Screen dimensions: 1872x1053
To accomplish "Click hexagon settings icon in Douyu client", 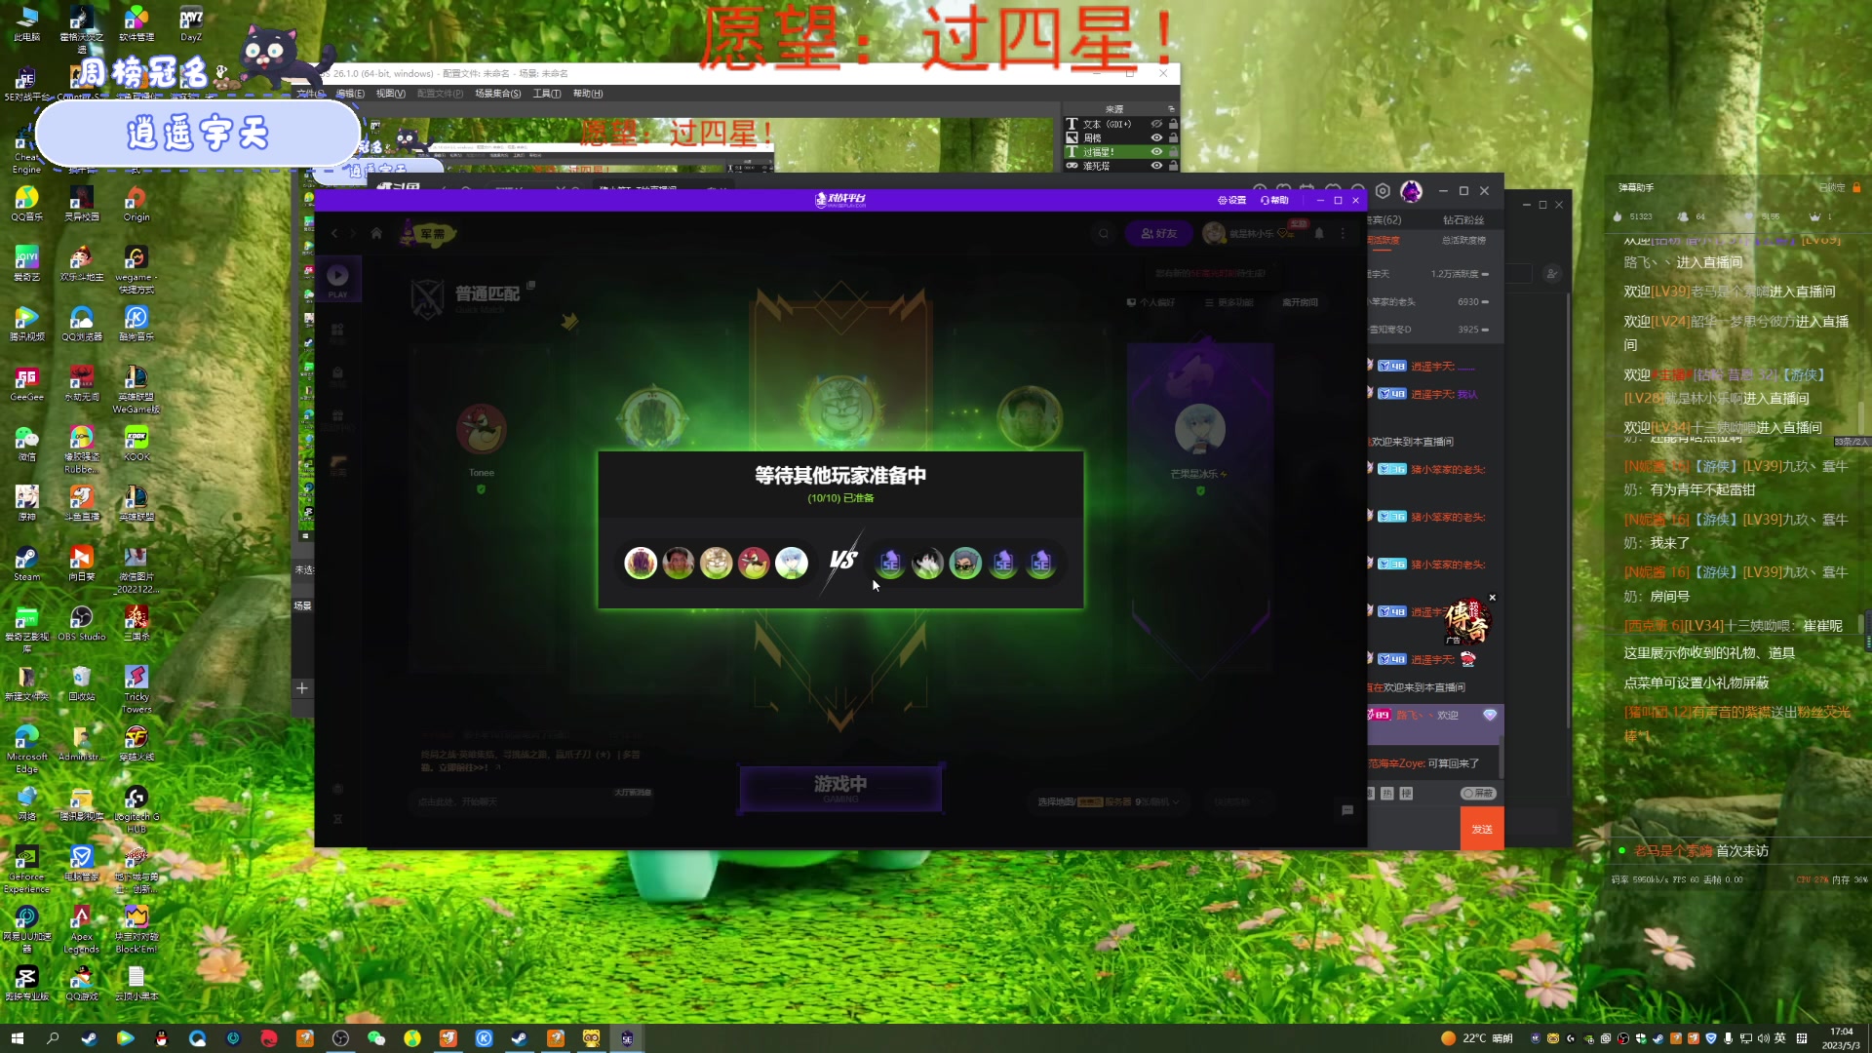I will [1383, 191].
